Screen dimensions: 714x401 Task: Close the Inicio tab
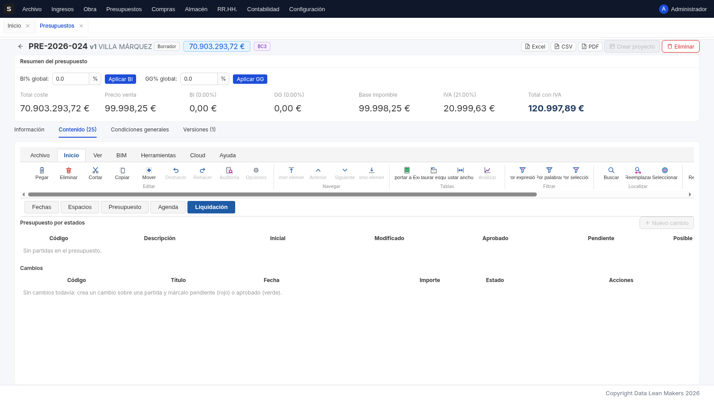pos(28,26)
